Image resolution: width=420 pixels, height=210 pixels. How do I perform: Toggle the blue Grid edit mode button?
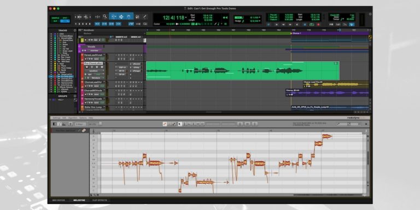[65, 21]
